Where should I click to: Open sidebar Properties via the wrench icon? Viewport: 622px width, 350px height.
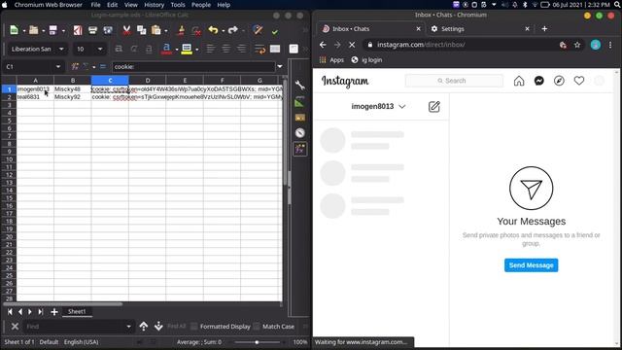300,85
